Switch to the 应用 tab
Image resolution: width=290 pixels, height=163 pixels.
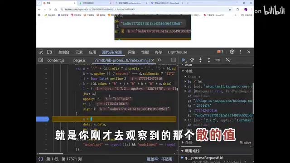pyautogui.click(x=92, y=52)
